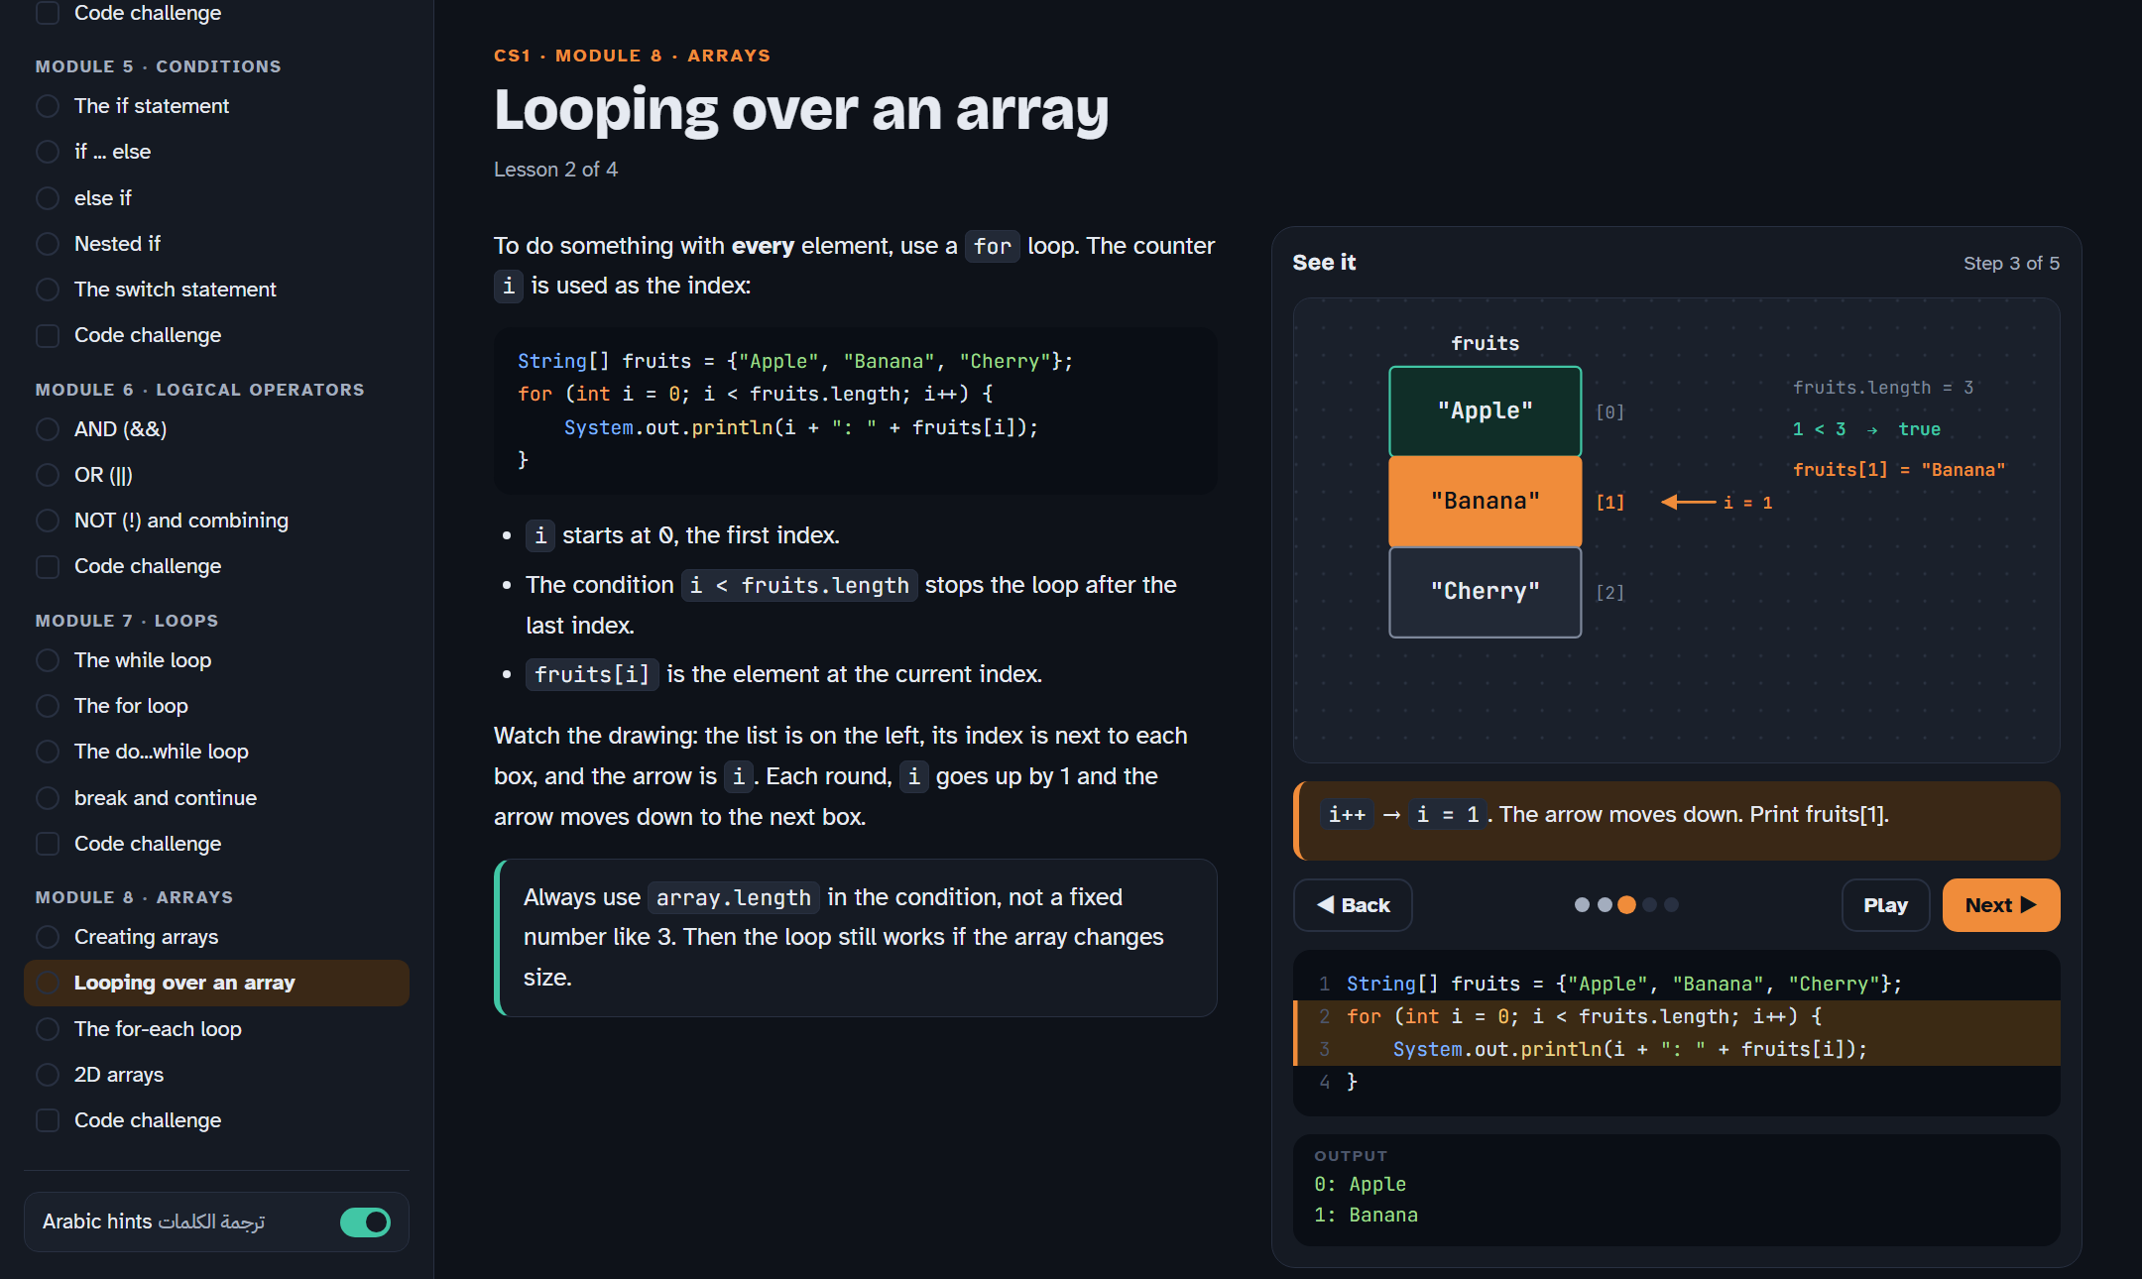This screenshot has width=2142, height=1279.
Task: Select the highlighted third step dot
Action: [x=1626, y=904]
